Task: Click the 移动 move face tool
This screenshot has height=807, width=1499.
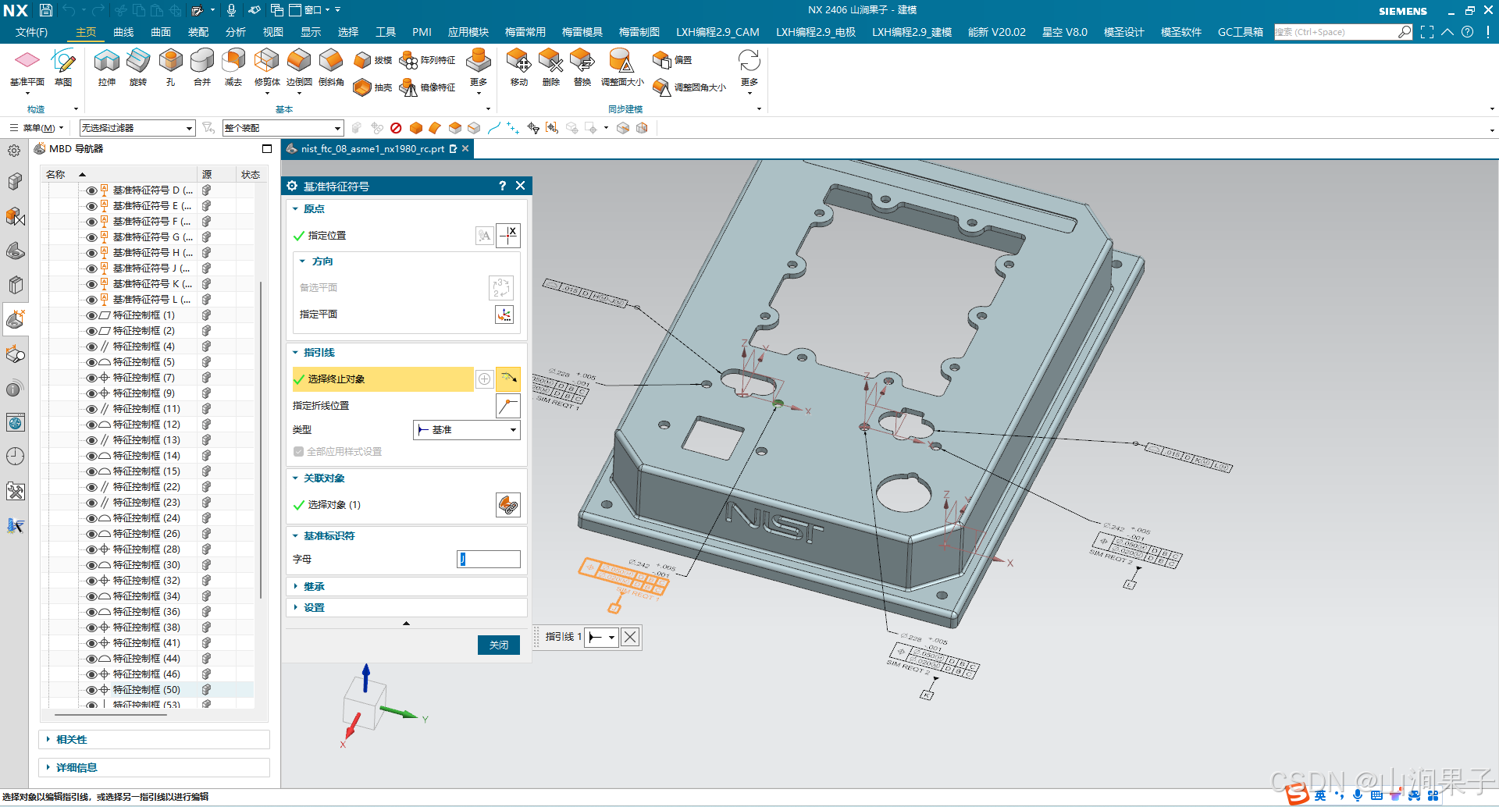Action: tap(518, 67)
